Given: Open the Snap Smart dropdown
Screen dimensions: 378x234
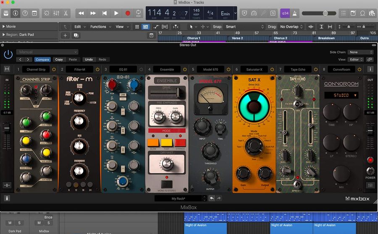Looking at the screenshot, I should pos(245,27).
